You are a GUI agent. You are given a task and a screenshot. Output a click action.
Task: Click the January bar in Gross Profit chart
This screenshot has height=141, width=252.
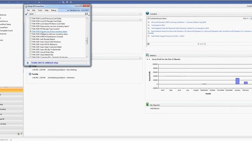click(237, 81)
